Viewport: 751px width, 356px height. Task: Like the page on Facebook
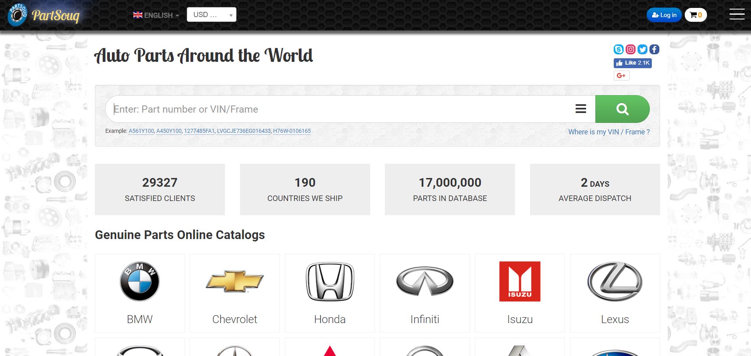pos(633,63)
